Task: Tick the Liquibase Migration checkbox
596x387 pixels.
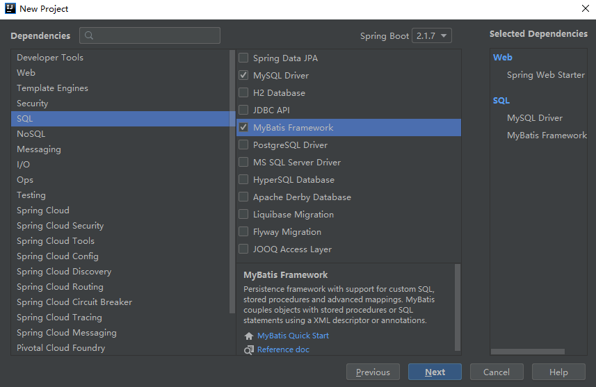Action: 243,214
